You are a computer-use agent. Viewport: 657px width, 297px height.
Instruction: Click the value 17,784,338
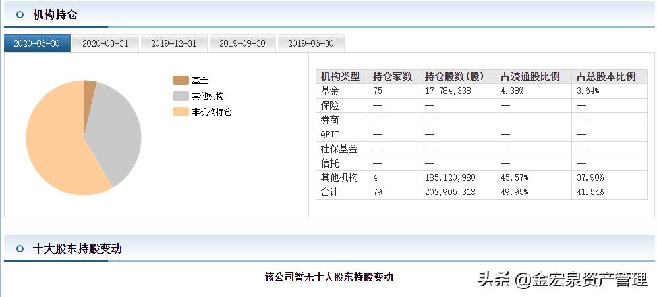(448, 91)
